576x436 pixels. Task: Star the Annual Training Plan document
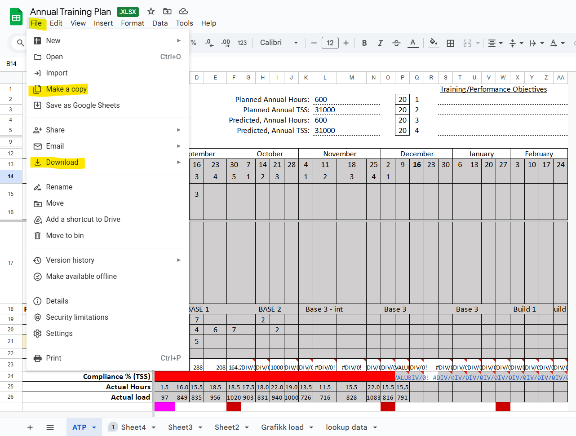pos(151,11)
